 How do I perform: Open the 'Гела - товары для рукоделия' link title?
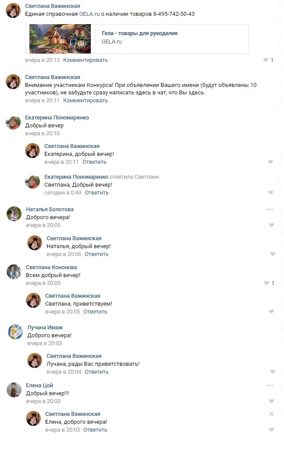(x=140, y=33)
